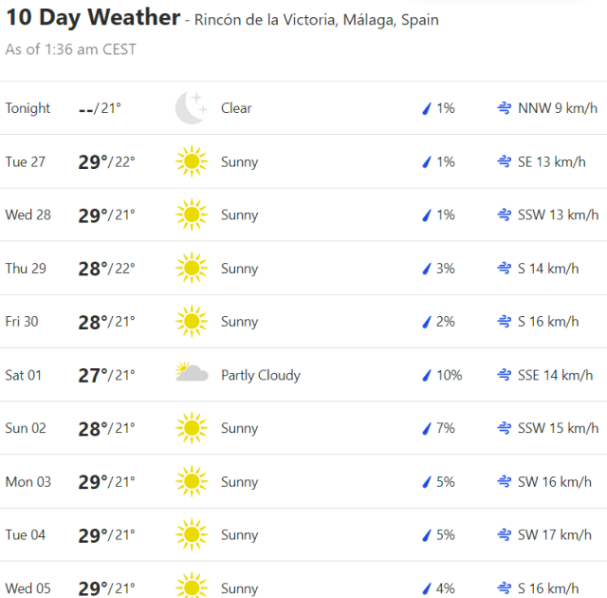
Task: Expand the Wed 28 forecast details
Action: click(303, 215)
